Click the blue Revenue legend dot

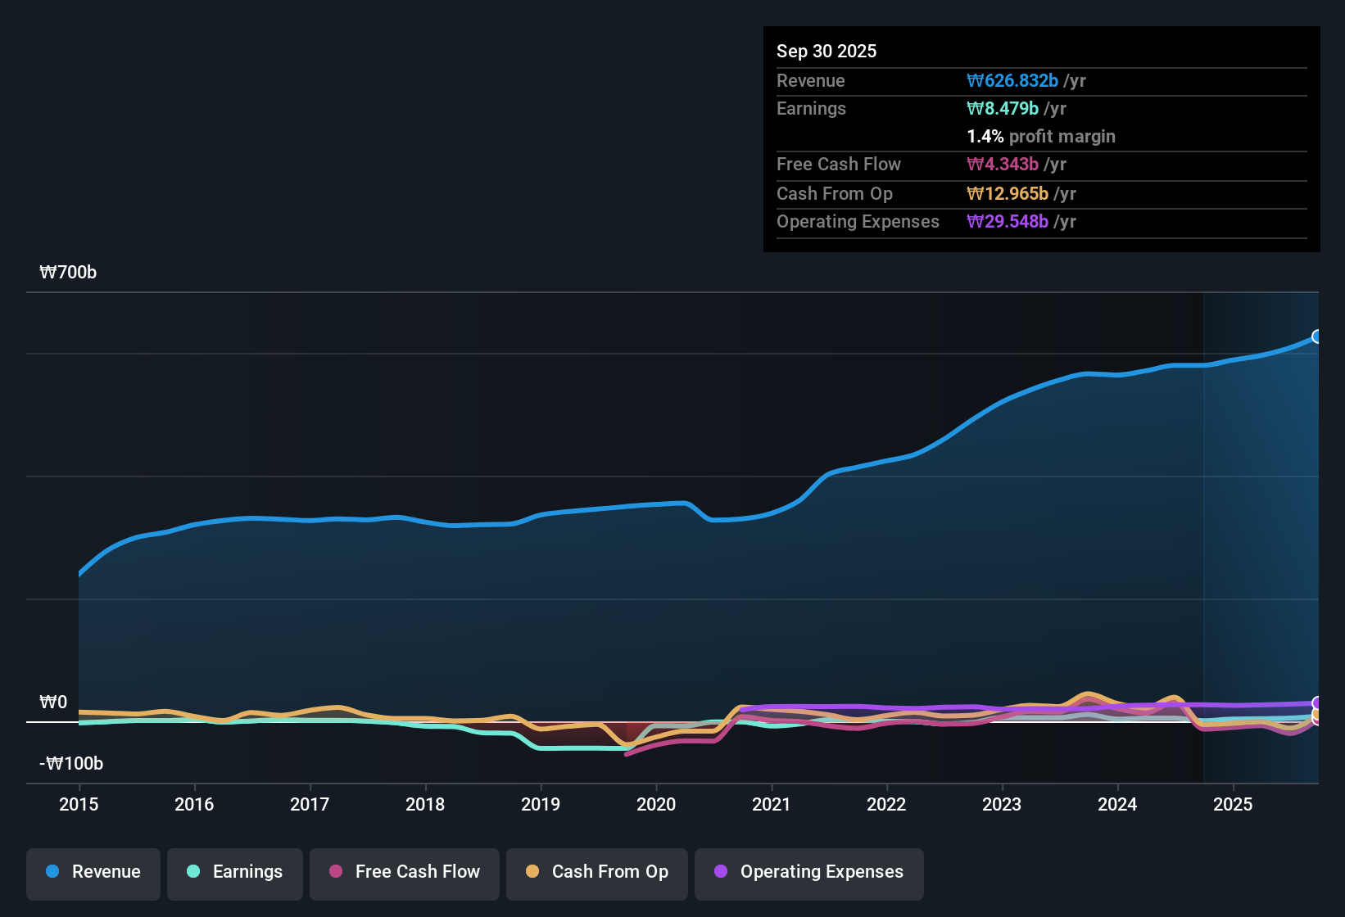(52, 872)
